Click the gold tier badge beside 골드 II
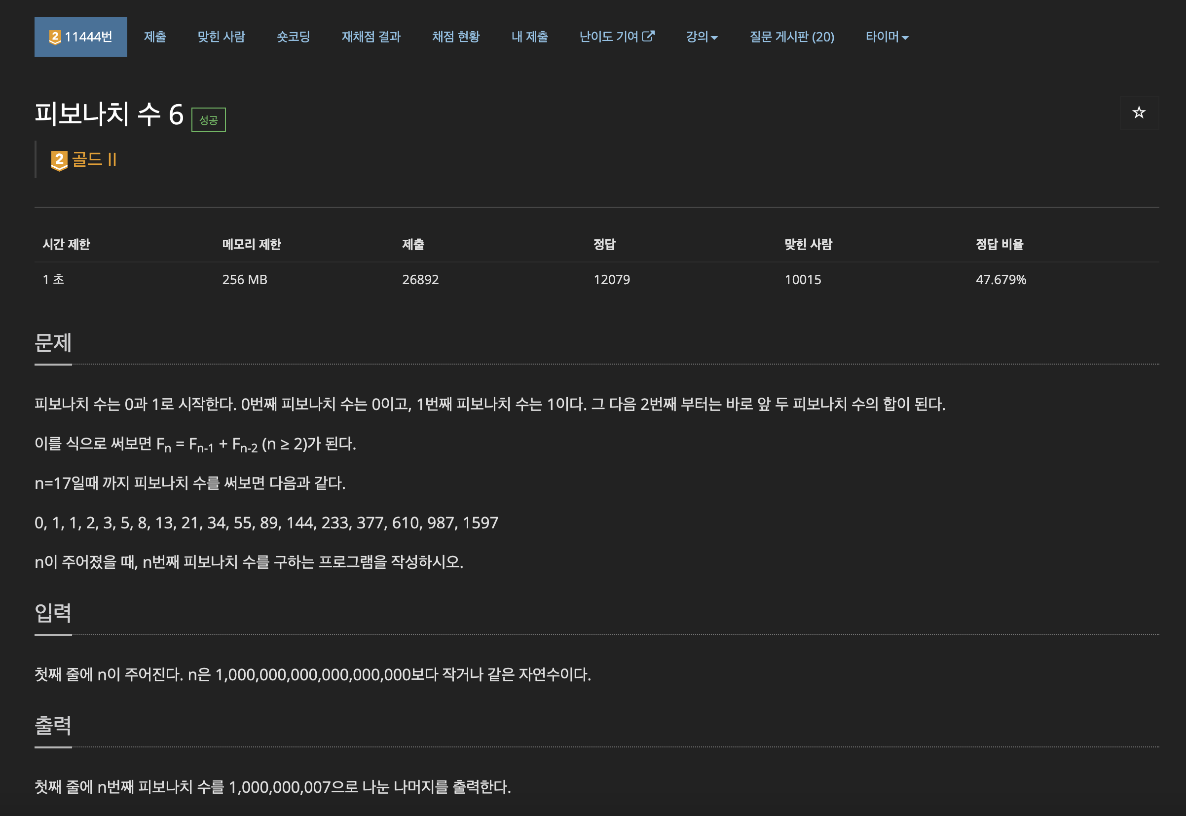 59,160
